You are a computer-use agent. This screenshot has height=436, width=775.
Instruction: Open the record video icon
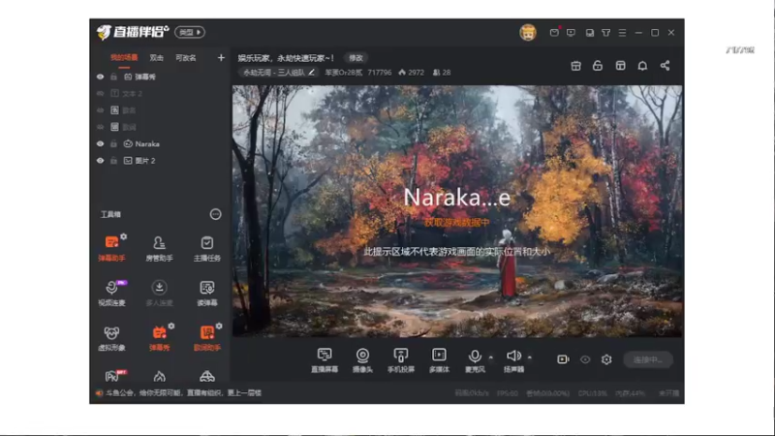pyautogui.click(x=563, y=359)
